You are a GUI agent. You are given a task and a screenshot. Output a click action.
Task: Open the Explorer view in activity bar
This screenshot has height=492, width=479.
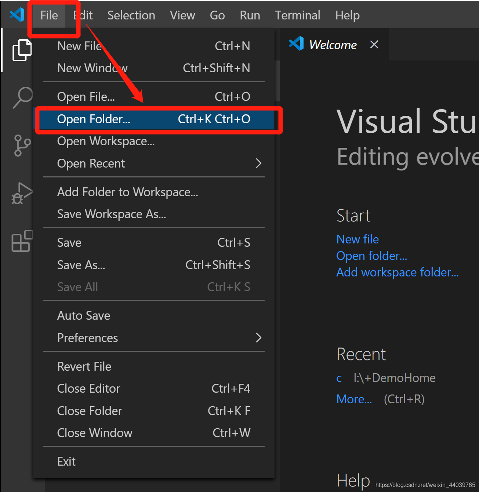(x=22, y=50)
